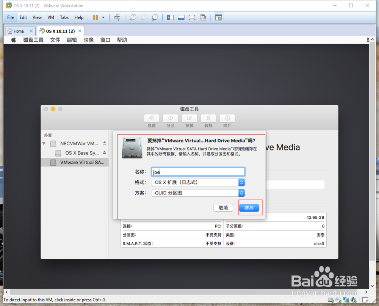Collapse the NECVMWar VM... disk tree triangle

(44, 144)
